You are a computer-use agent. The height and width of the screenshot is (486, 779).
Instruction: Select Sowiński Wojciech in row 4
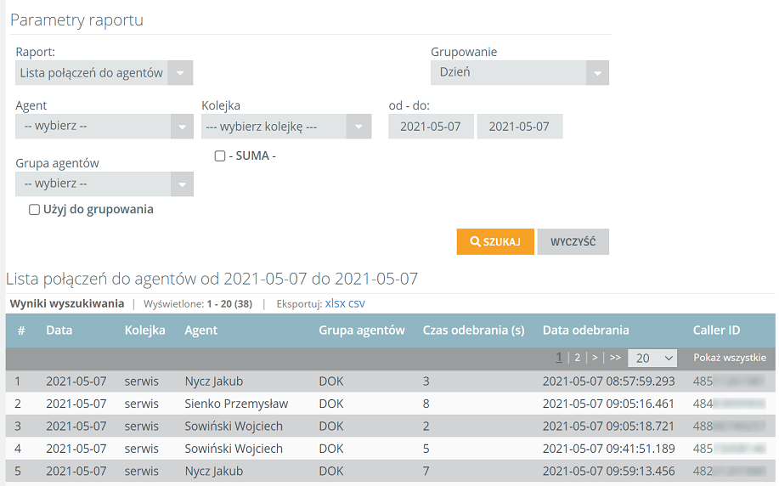[x=234, y=449]
